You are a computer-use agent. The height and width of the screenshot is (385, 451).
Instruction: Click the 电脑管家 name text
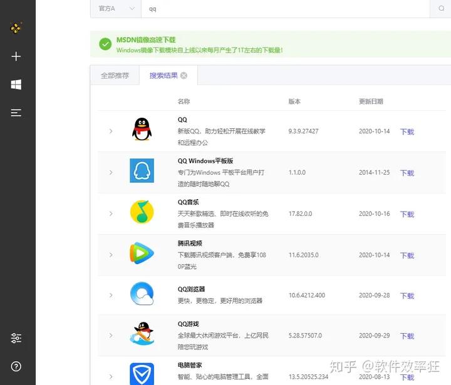click(190, 365)
